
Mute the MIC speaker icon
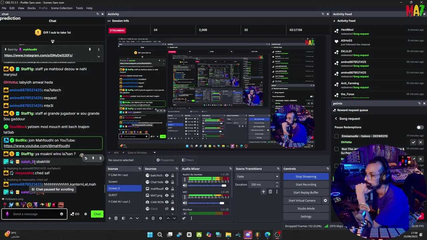[x=185, y=203]
